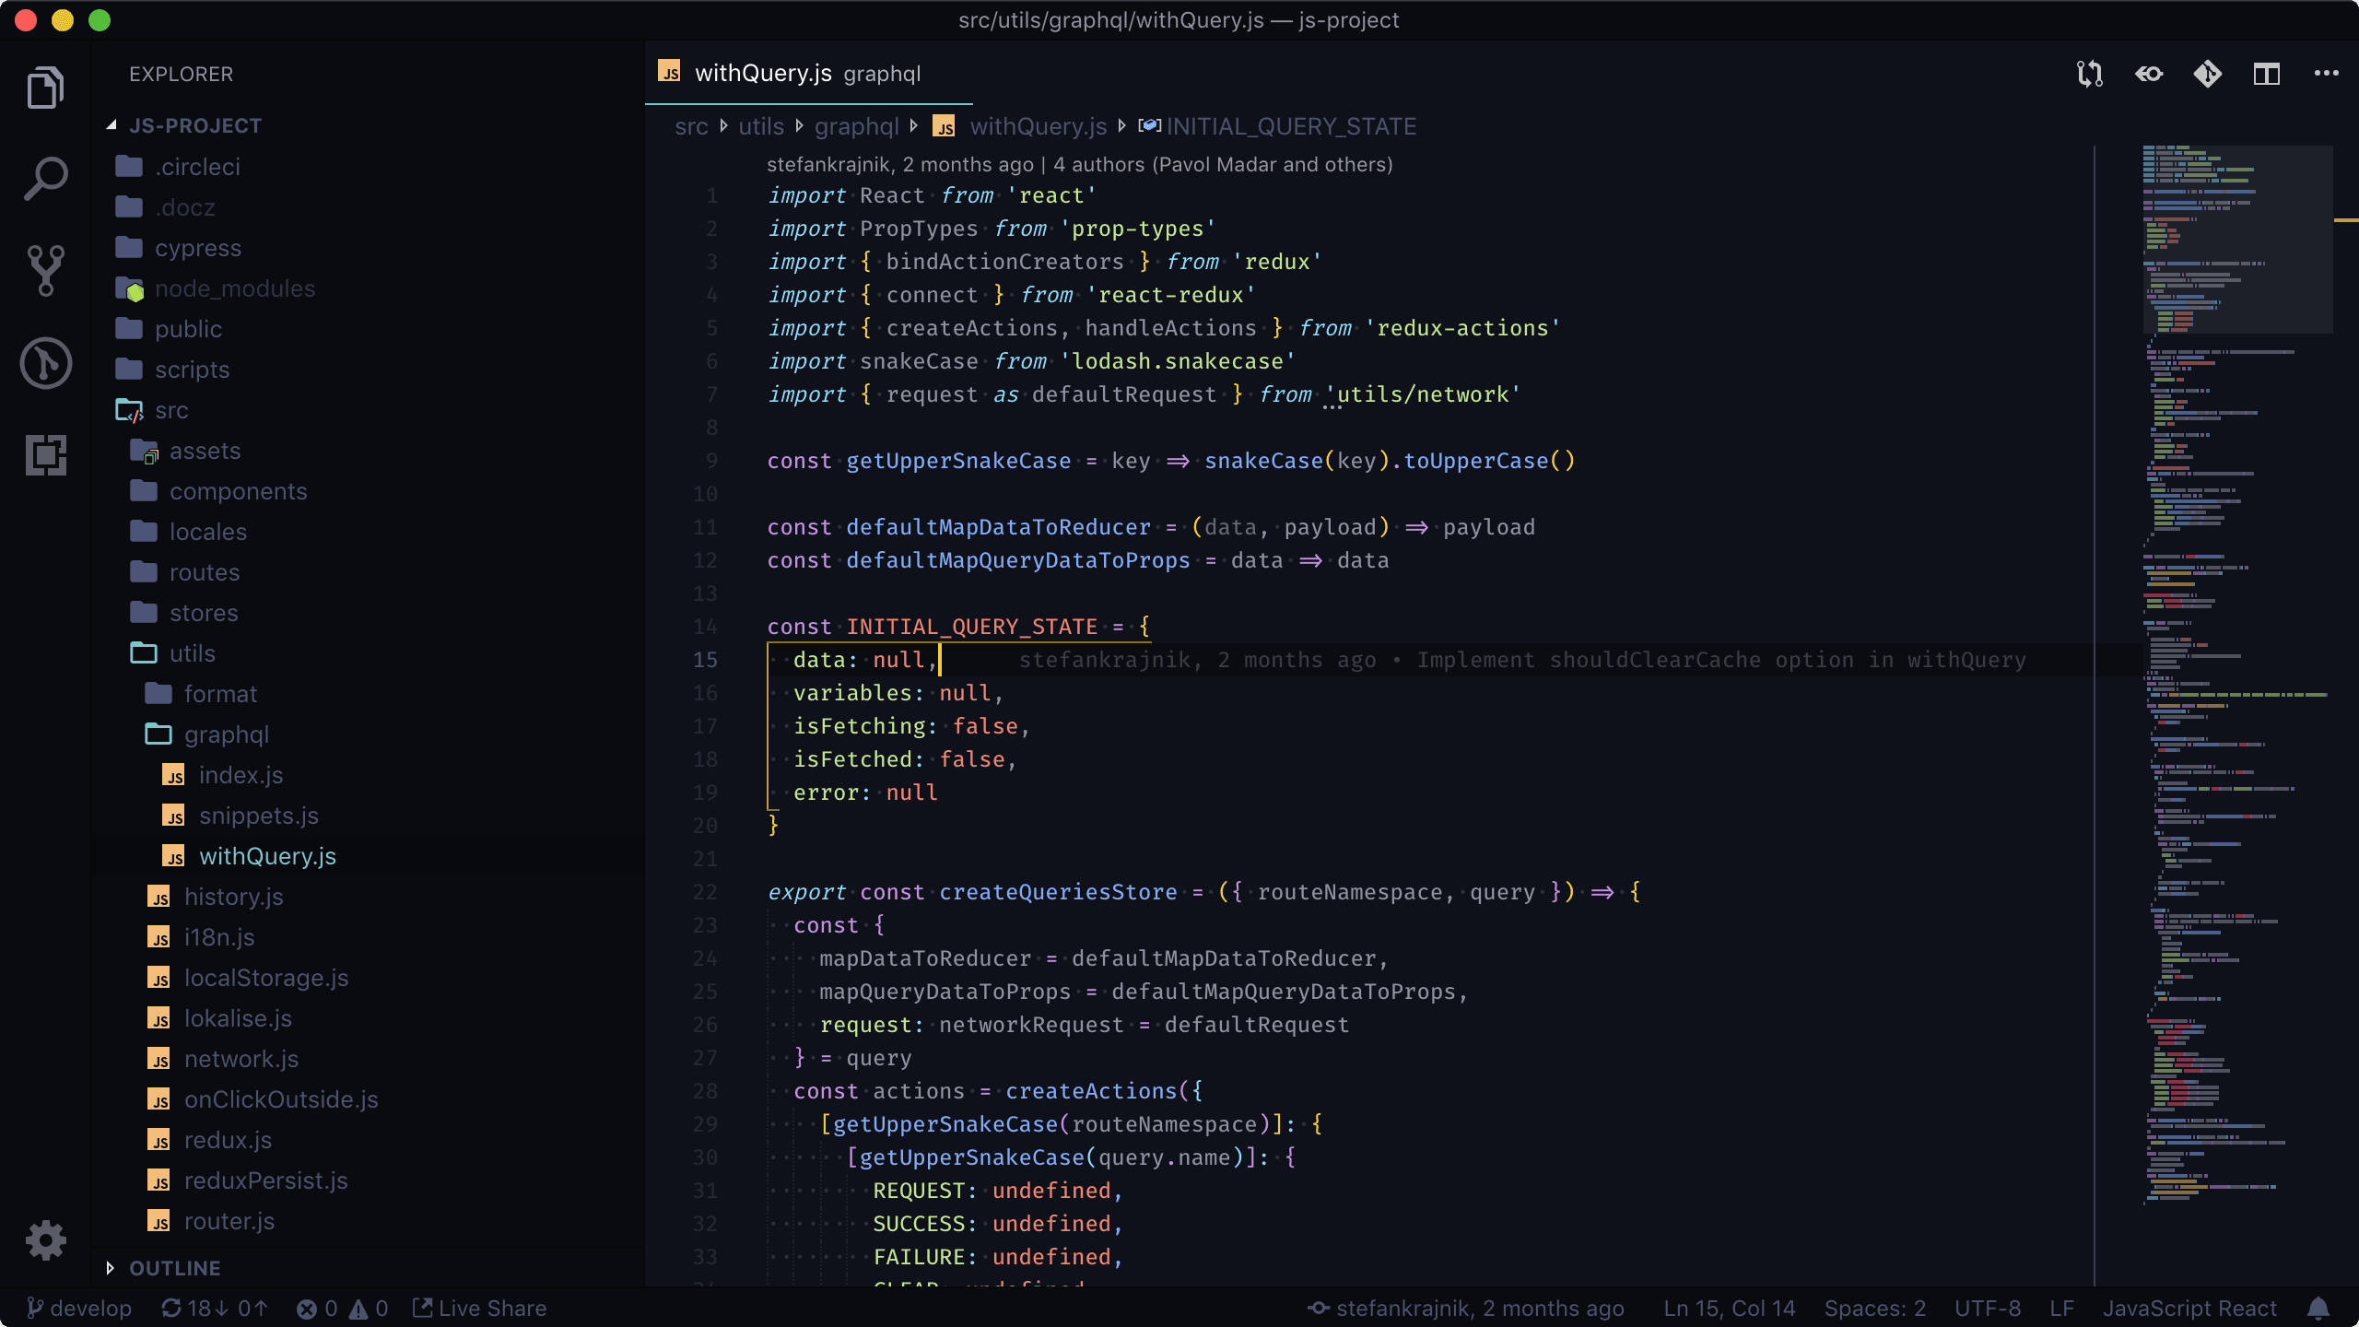Image resolution: width=2359 pixels, height=1327 pixels.
Task: Open the Debug view in activity bar
Action: 45,363
